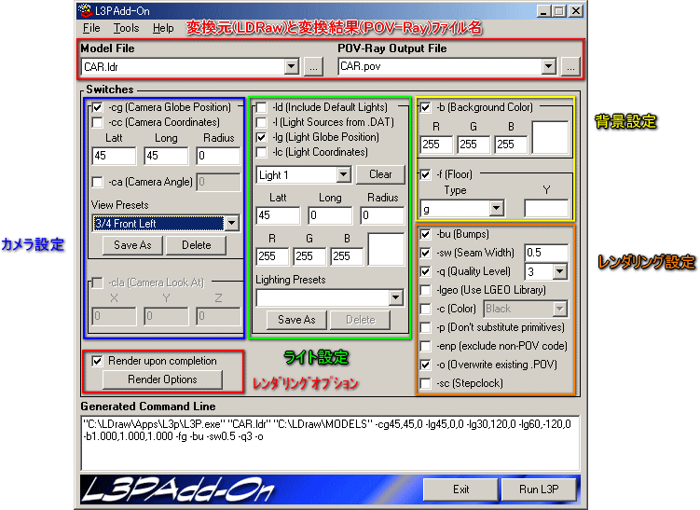Toggle -f Floor checkbox

425,174
